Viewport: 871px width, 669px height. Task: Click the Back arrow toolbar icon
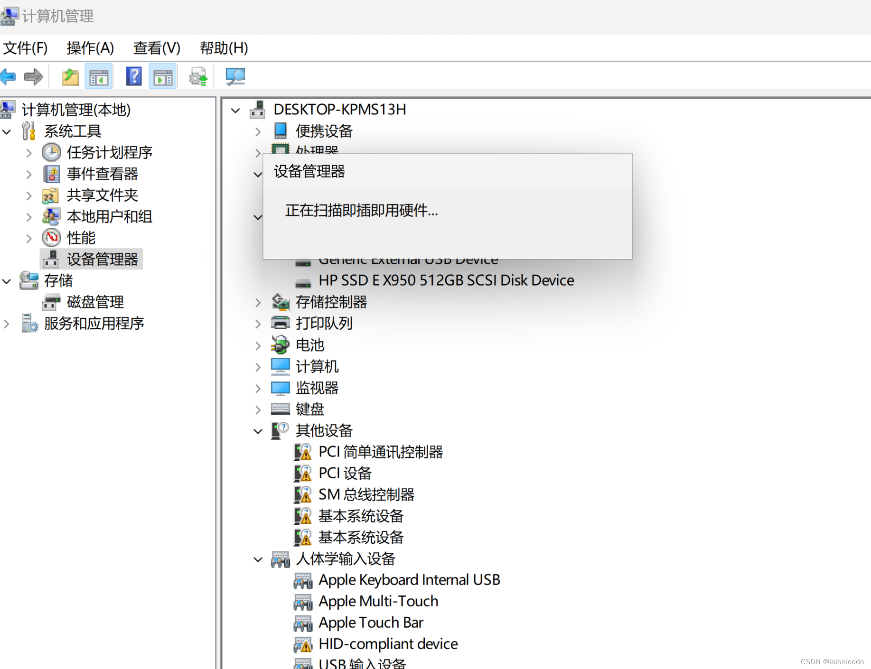[8, 76]
